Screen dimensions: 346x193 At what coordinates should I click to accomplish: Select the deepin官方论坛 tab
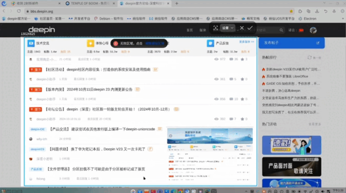(145, 3)
